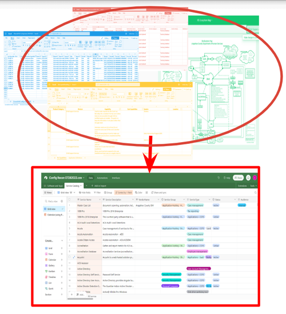Click the row height icon
Image resolution: width=286 pixels, height=314 pixels.
146,192
